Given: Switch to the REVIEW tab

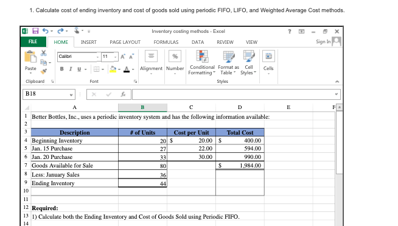Looking at the screenshot, I should (225, 42).
